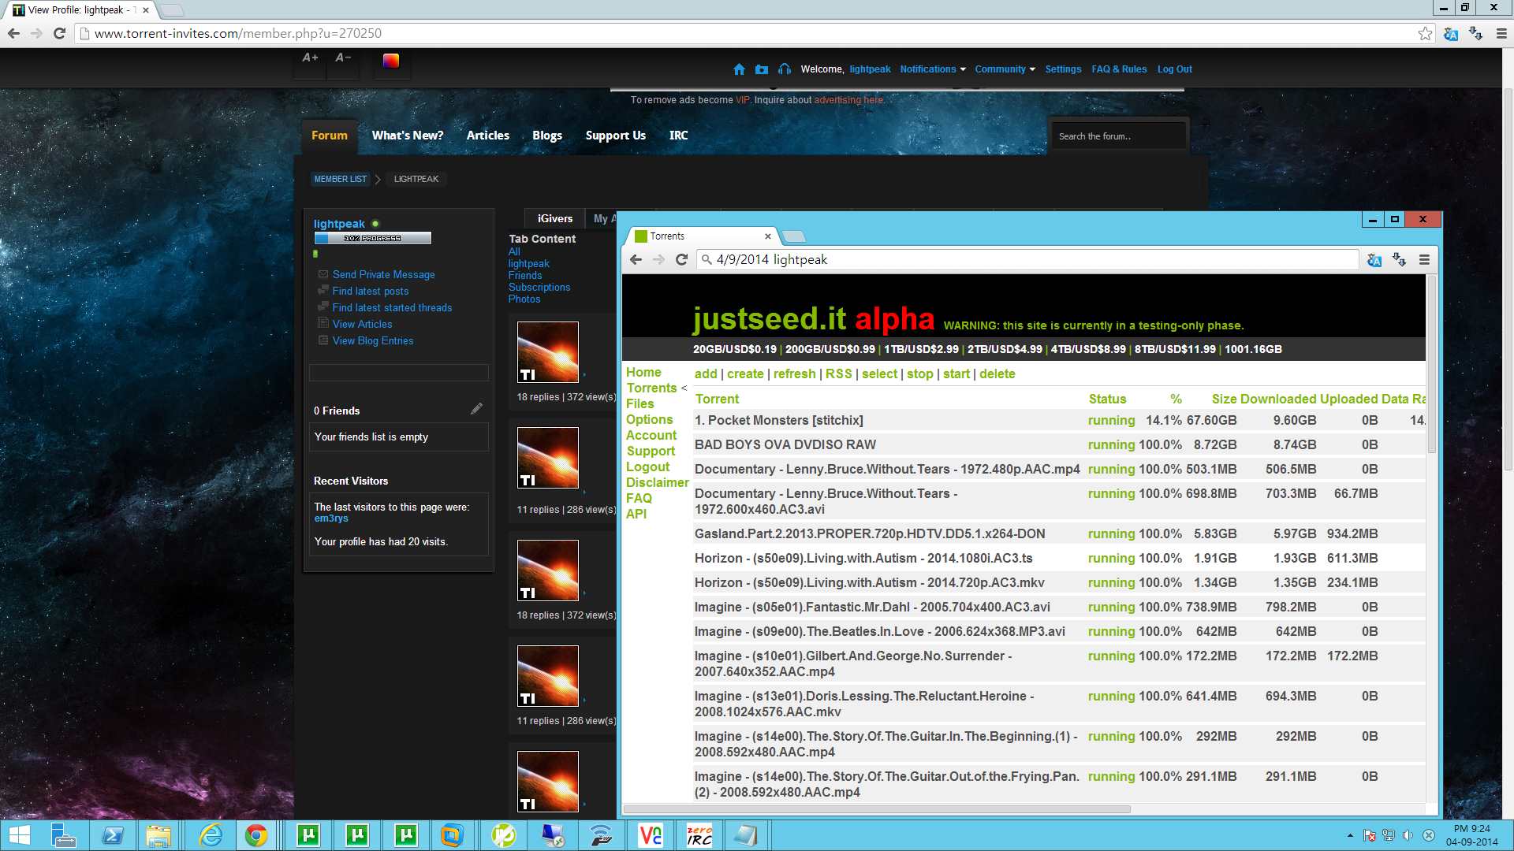Show hidden tray icons arrow

pos(1350,835)
